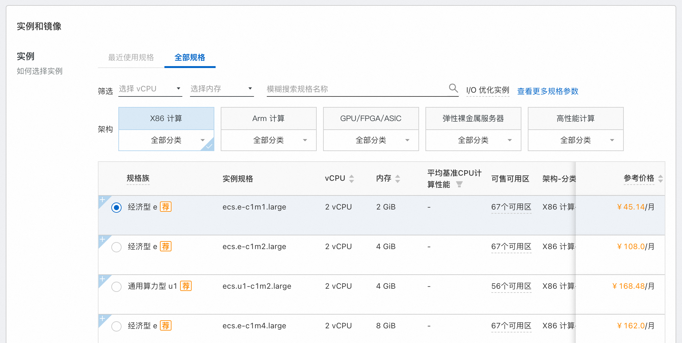Select the ecs.u1-c1m2.large instance radio button

tap(116, 286)
